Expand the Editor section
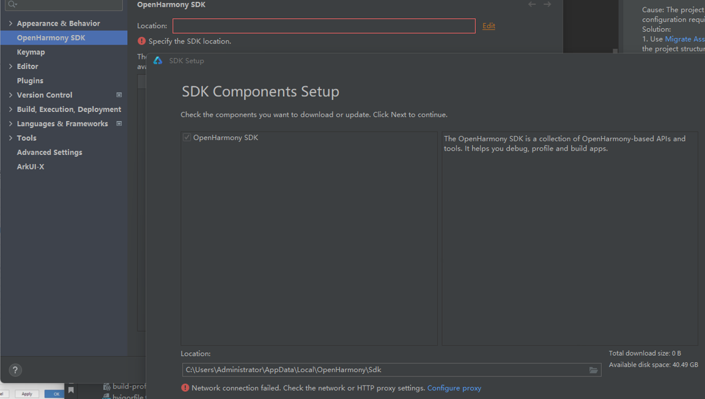The width and height of the screenshot is (705, 399). point(10,66)
